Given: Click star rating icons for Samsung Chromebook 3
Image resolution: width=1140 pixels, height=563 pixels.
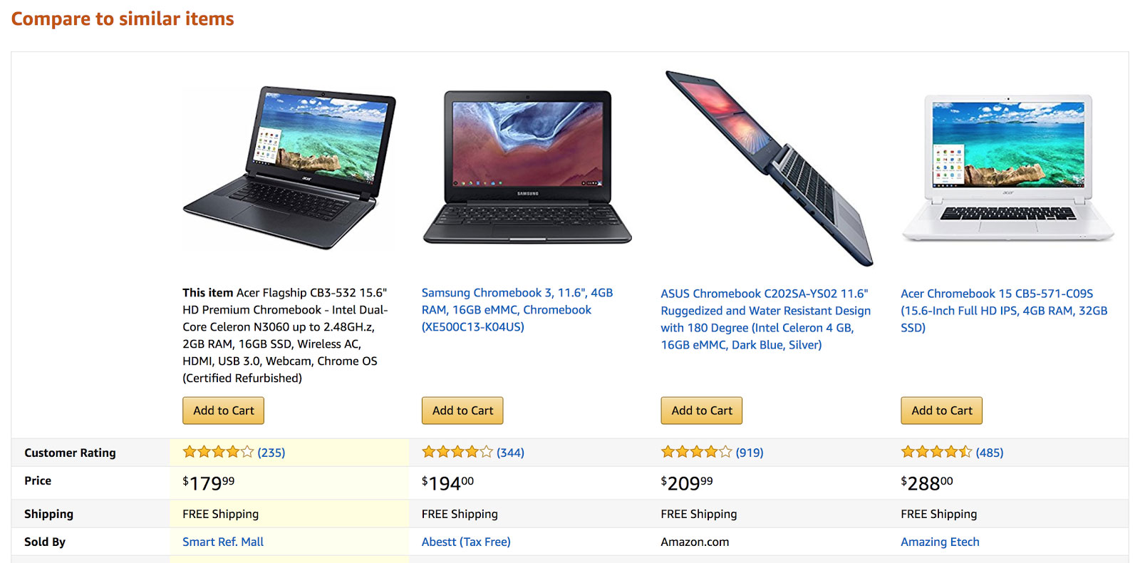Looking at the screenshot, I should point(457,452).
